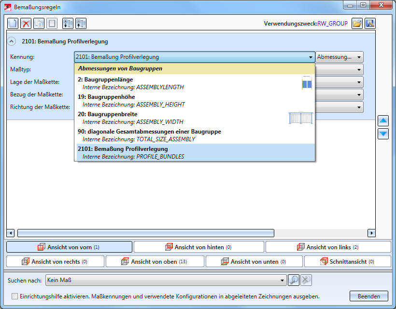Create a new dimensioning rule

click(13, 24)
